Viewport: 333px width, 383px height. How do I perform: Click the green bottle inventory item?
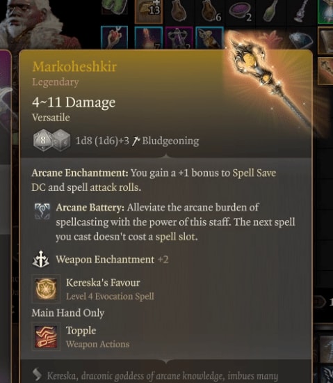(270, 10)
